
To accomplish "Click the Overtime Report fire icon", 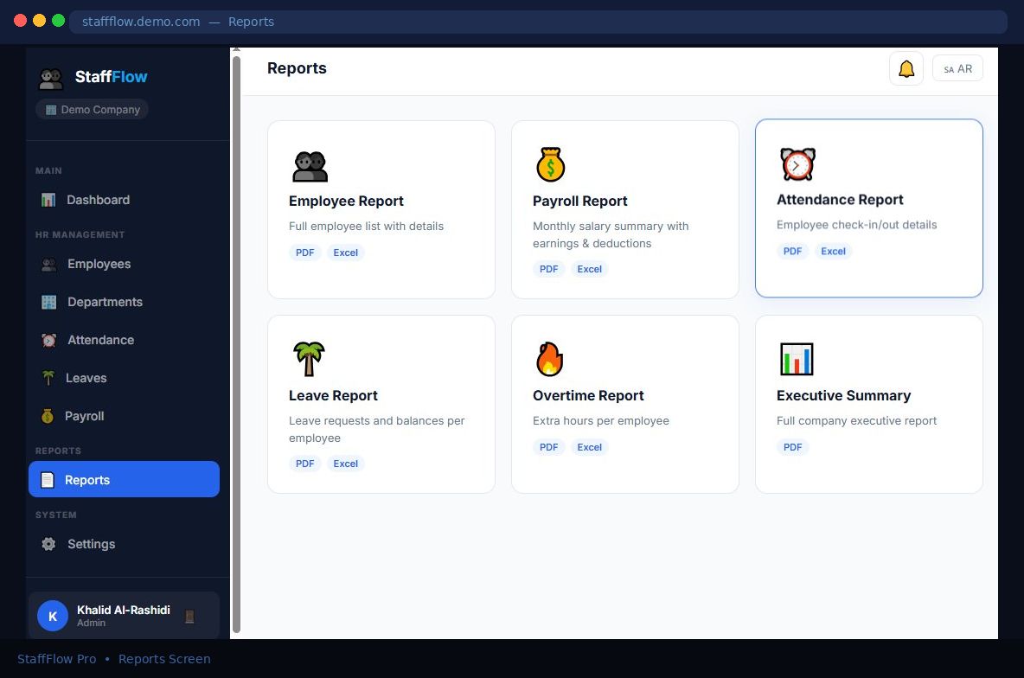I will [550, 359].
